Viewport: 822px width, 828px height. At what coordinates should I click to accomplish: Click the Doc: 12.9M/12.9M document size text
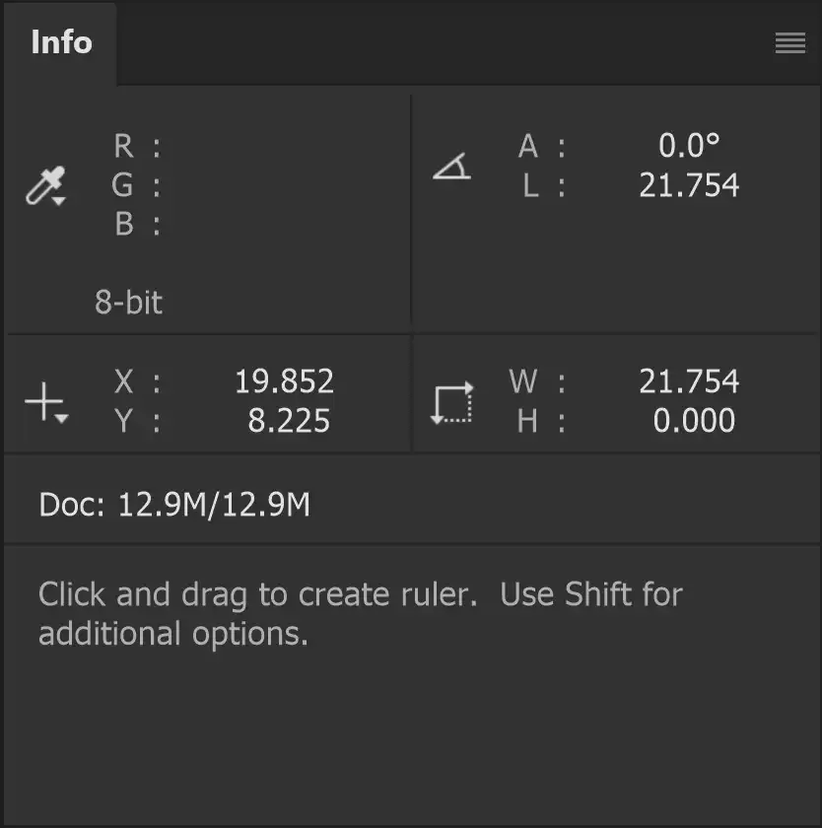pos(173,504)
